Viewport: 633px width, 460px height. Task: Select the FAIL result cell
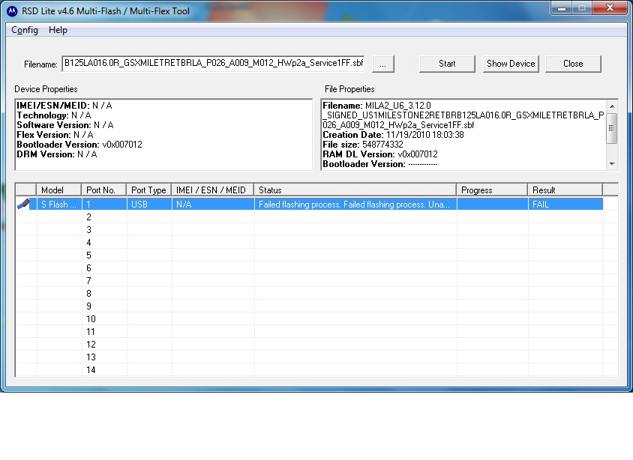pyautogui.click(x=565, y=205)
